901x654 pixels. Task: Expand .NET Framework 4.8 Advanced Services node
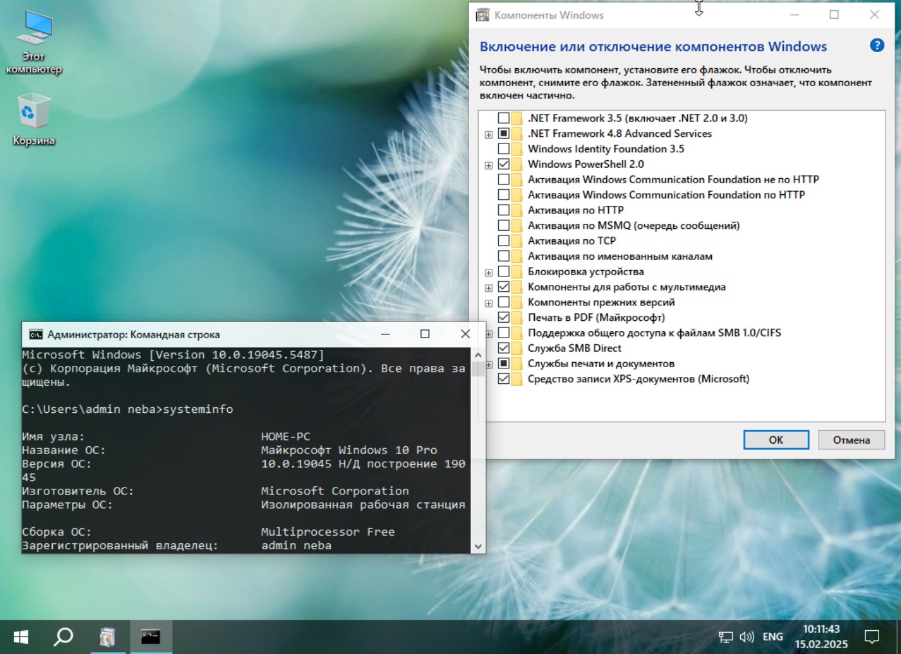pyautogui.click(x=488, y=134)
